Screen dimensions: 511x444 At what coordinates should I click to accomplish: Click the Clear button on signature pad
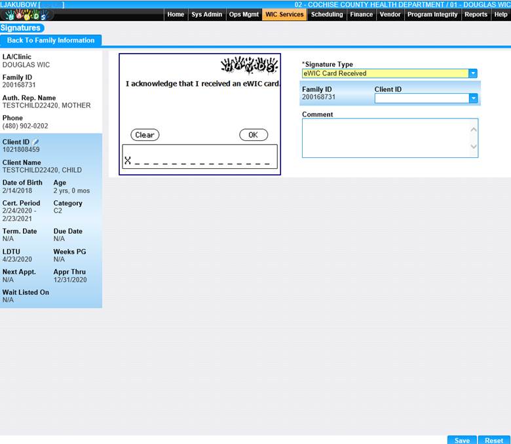[145, 135]
